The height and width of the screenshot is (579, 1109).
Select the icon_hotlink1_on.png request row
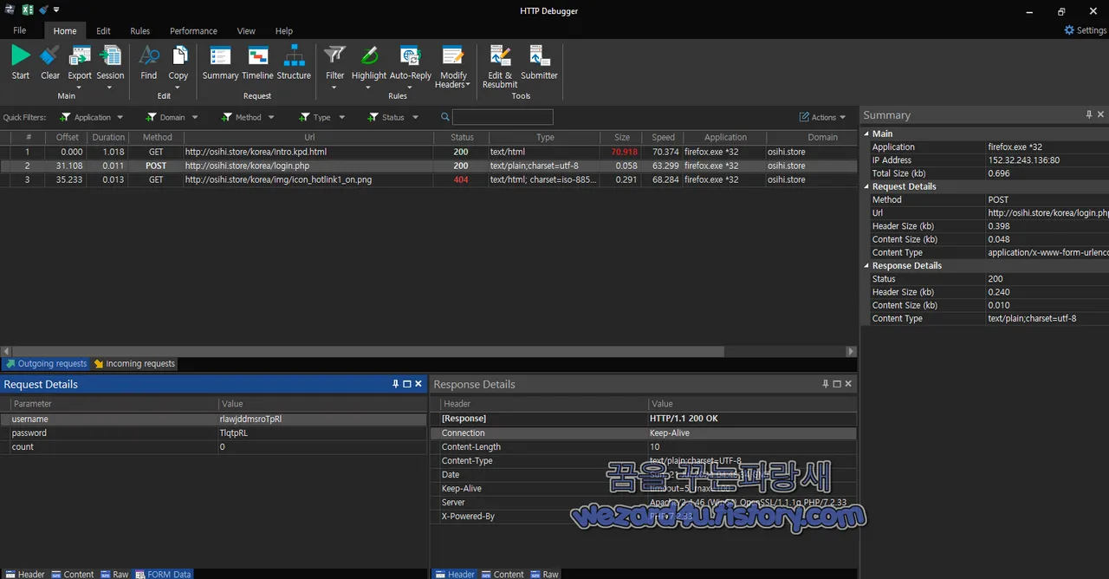coord(429,179)
